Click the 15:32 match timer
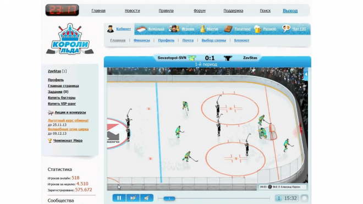Viewport: 363px width, 204px height. [x=290, y=199]
